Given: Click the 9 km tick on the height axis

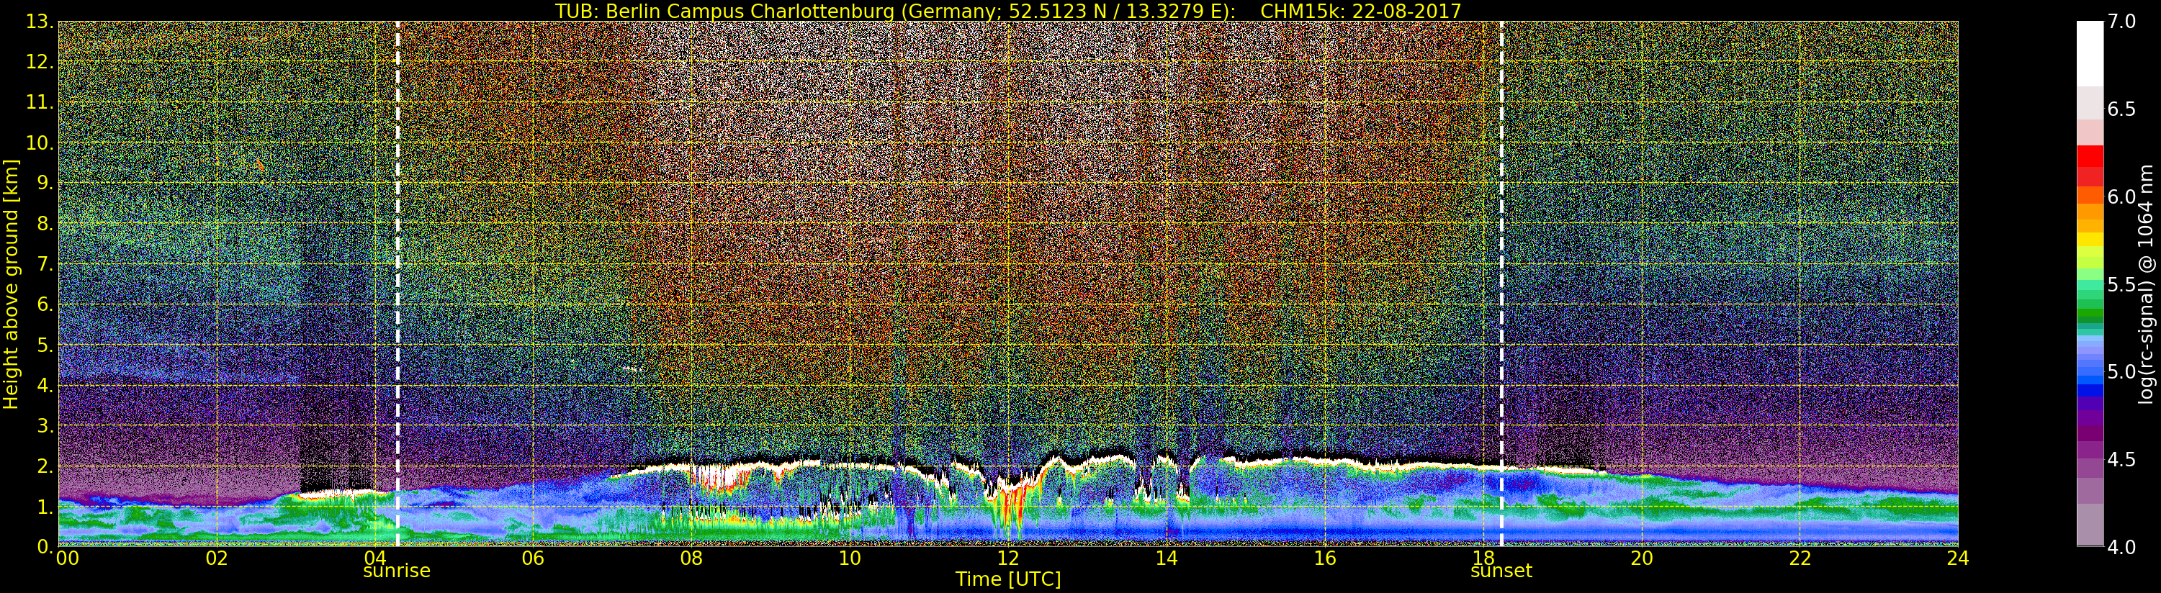Looking at the screenshot, I should 44,183.
